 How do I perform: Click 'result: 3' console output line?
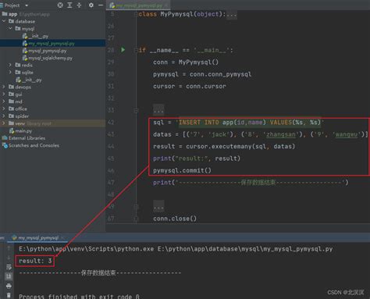[x=35, y=261]
